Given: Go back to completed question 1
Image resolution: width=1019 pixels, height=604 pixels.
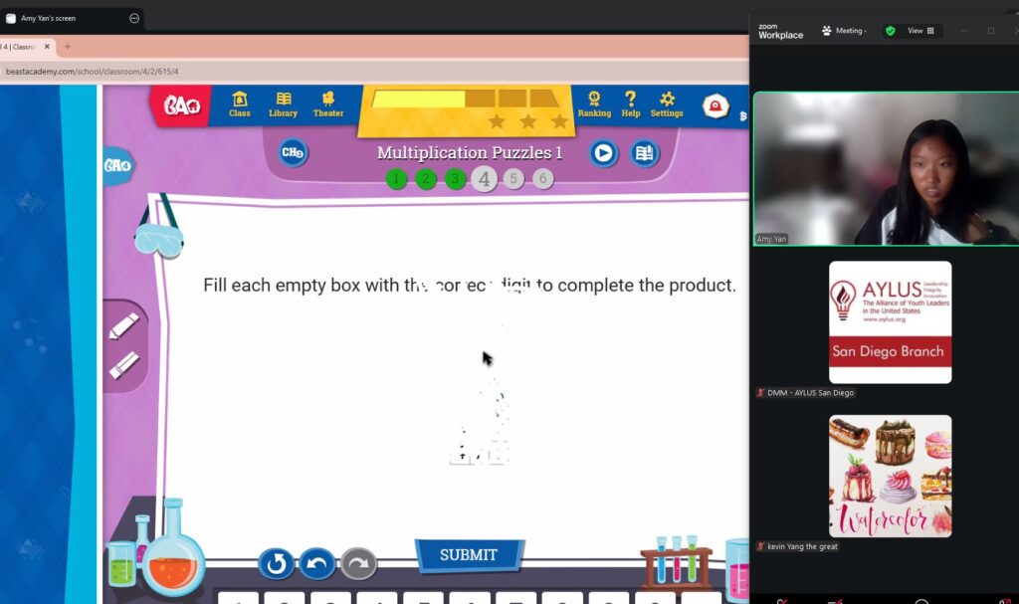Looking at the screenshot, I should (x=397, y=179).
